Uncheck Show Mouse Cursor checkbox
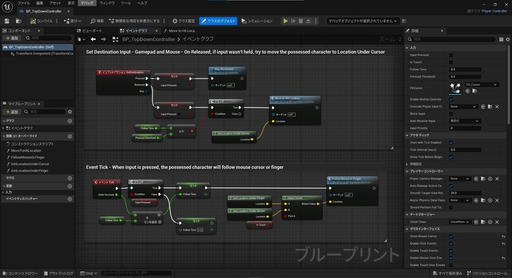The width and height of the screenshot is (512, 278). click(x=451, y=236)
